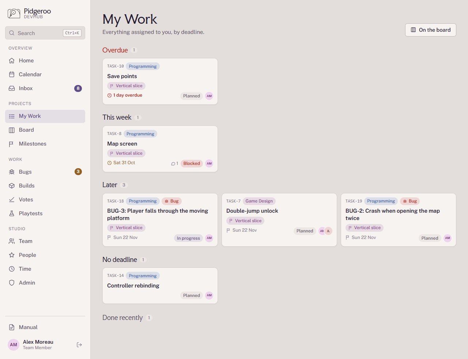
Task: Click the JL avatar on Double-jump unlock
Action: [x=328, y=231]
